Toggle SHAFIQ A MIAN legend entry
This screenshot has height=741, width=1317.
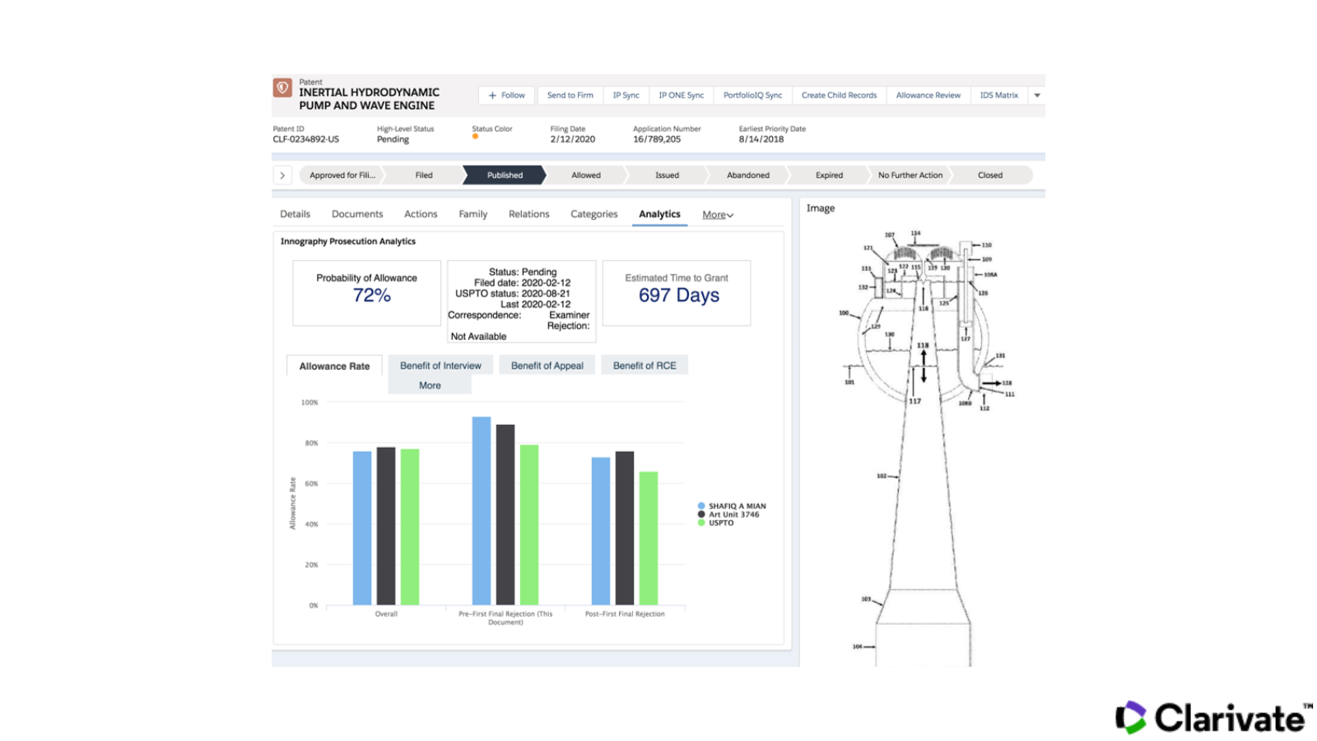[732, 506]
